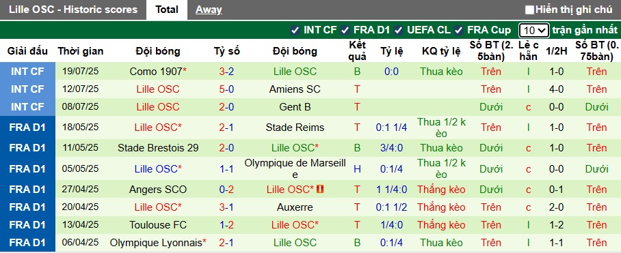Viewport: 621px width, 253px height.
Task: Enable the Hiển thị ghi chú checkbox
Action: point(529,10)
